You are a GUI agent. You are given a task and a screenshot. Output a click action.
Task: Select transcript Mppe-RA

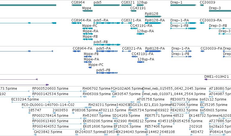[x=88, y=34]
